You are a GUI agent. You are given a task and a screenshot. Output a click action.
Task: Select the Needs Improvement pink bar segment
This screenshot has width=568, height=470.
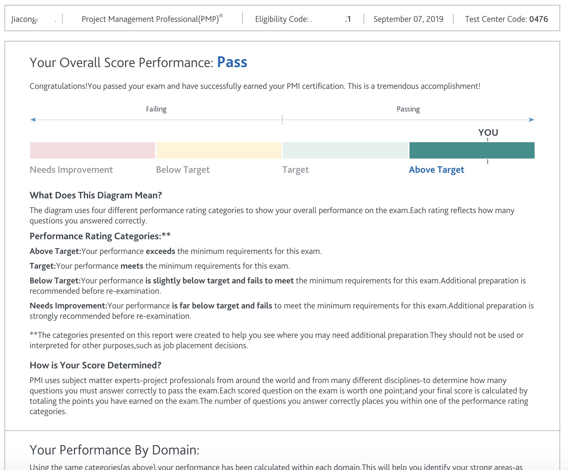(92, 150)
